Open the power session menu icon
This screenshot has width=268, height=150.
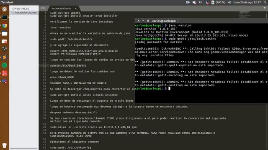[x=265, y=2]
